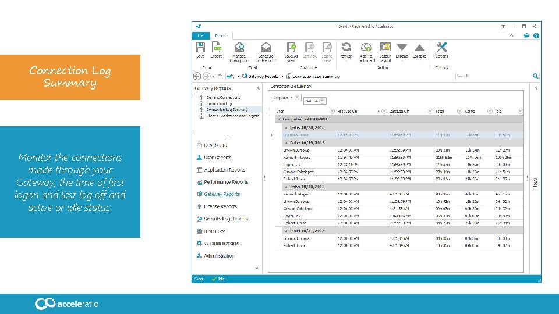Image resolution: width=559 pixels, height=314 pixels.
Task: Open the navigation history dropdown arrow
Action: coord(213,76)
